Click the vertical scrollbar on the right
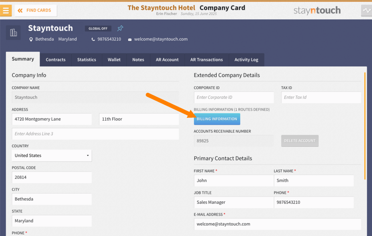This screenshot has width=372, height=236. (x=365, y=126)
